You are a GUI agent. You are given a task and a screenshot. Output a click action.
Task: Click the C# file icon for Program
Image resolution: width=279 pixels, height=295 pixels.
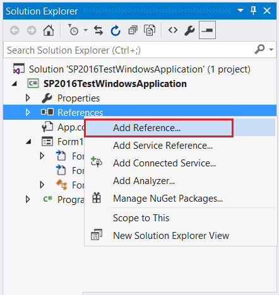coord(48,199)
